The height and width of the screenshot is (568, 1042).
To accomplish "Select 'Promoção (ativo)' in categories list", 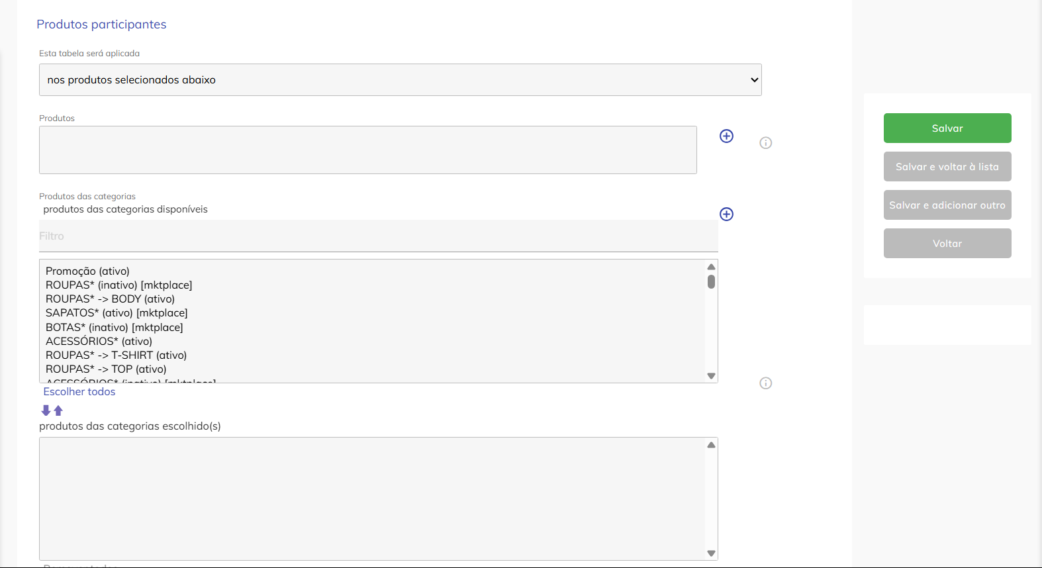I will tap(87, 271).
